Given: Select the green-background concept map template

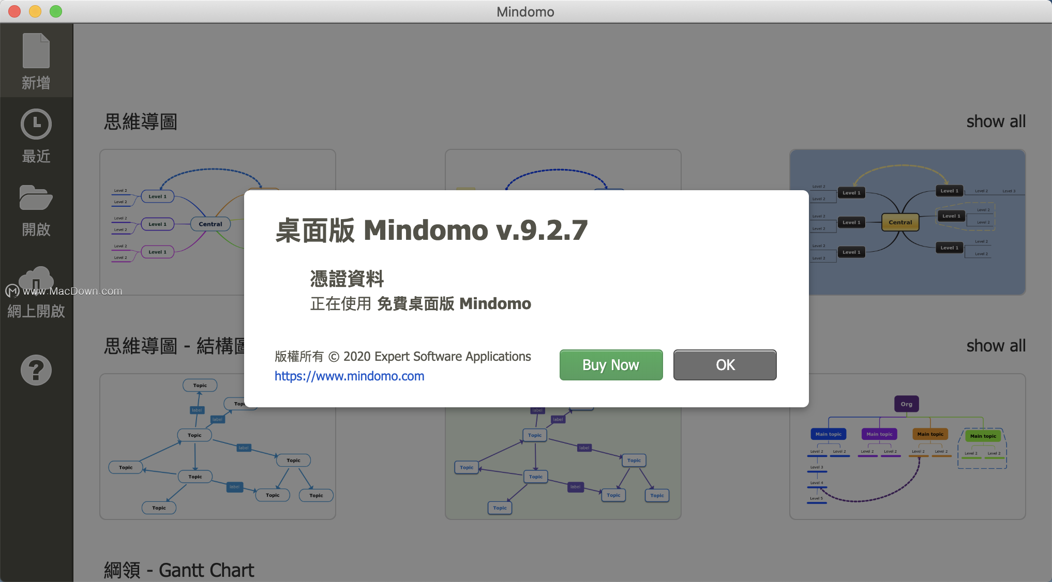Looking at the screenshot, I should (563, 463).
